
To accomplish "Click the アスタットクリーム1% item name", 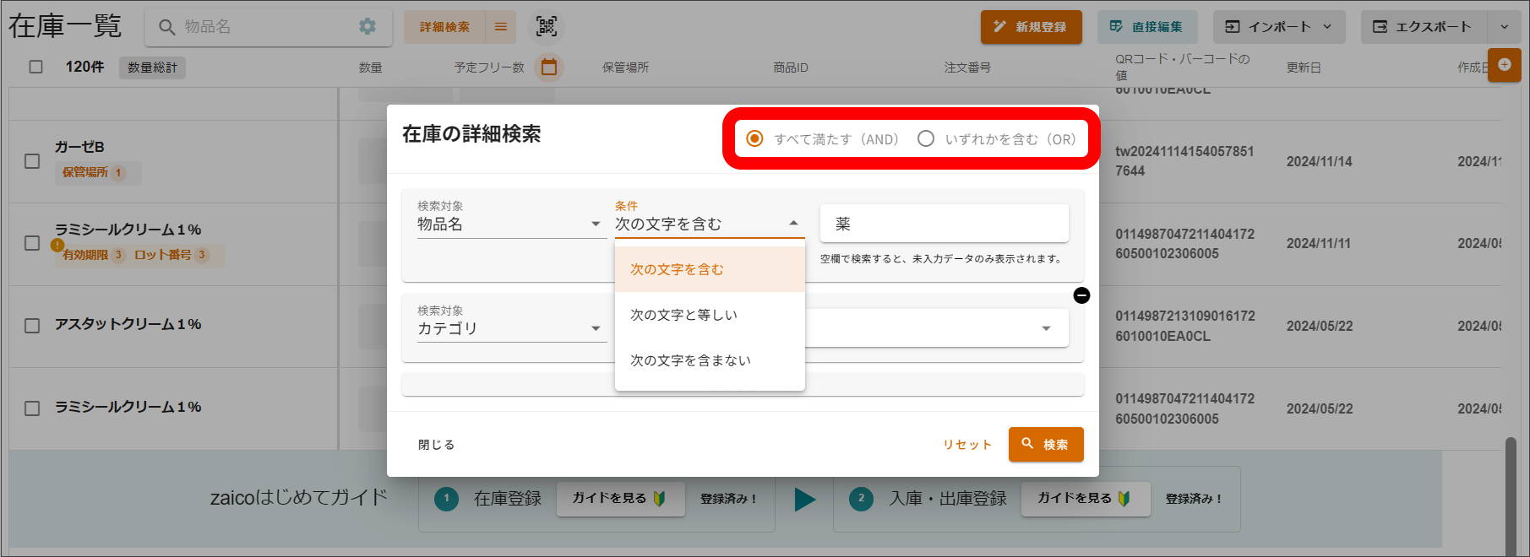I will point(128,324).
